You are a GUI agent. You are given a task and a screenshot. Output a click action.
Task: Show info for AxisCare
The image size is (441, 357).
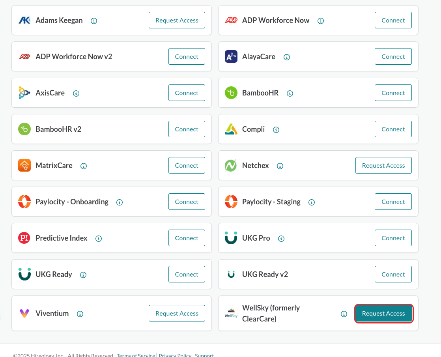tap(76, 93)
